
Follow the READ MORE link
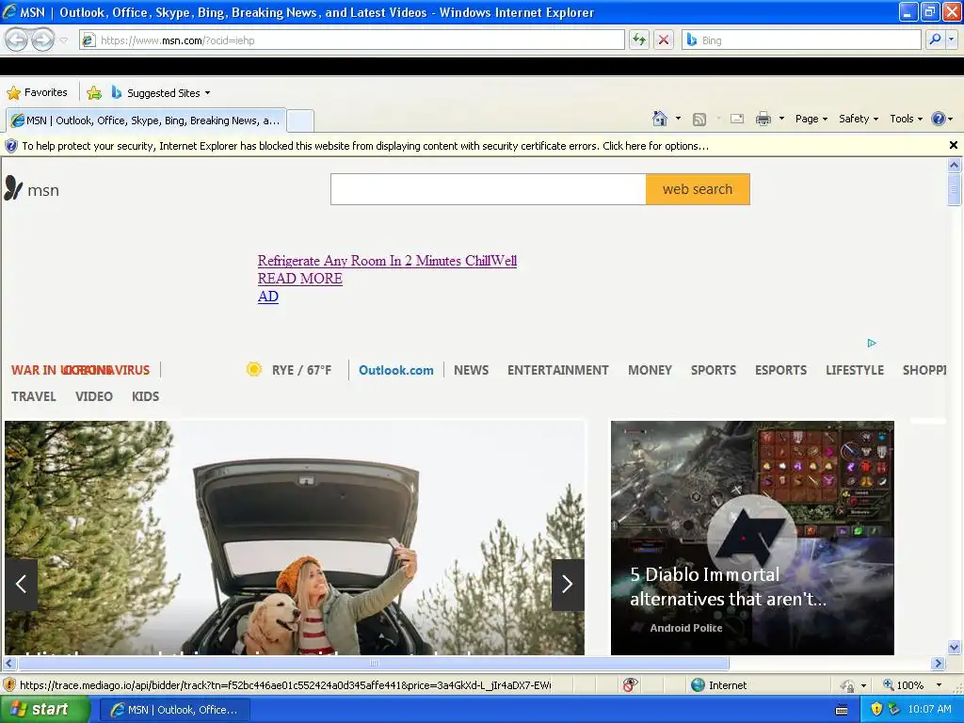[x=300, y=279]
